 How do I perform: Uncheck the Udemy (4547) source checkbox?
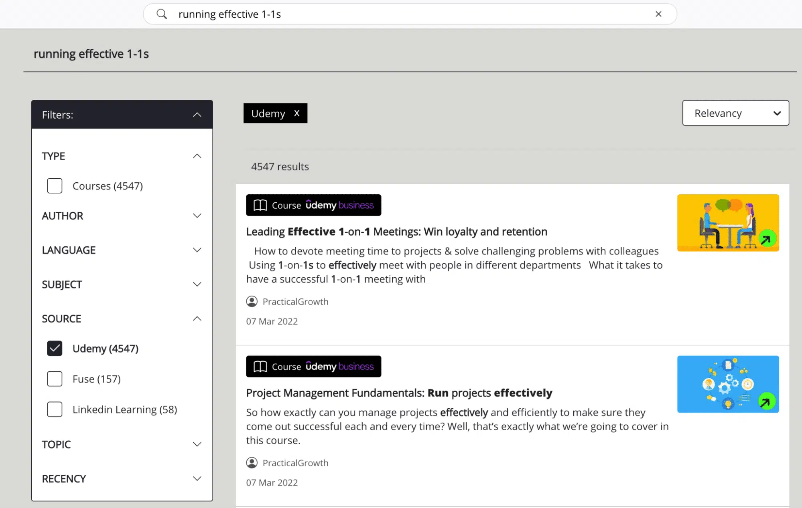click(55, 349)
